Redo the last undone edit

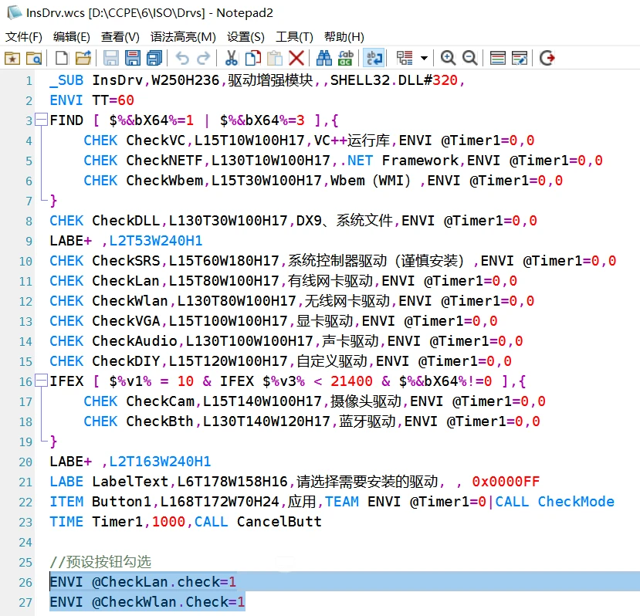tap(203, 59)
